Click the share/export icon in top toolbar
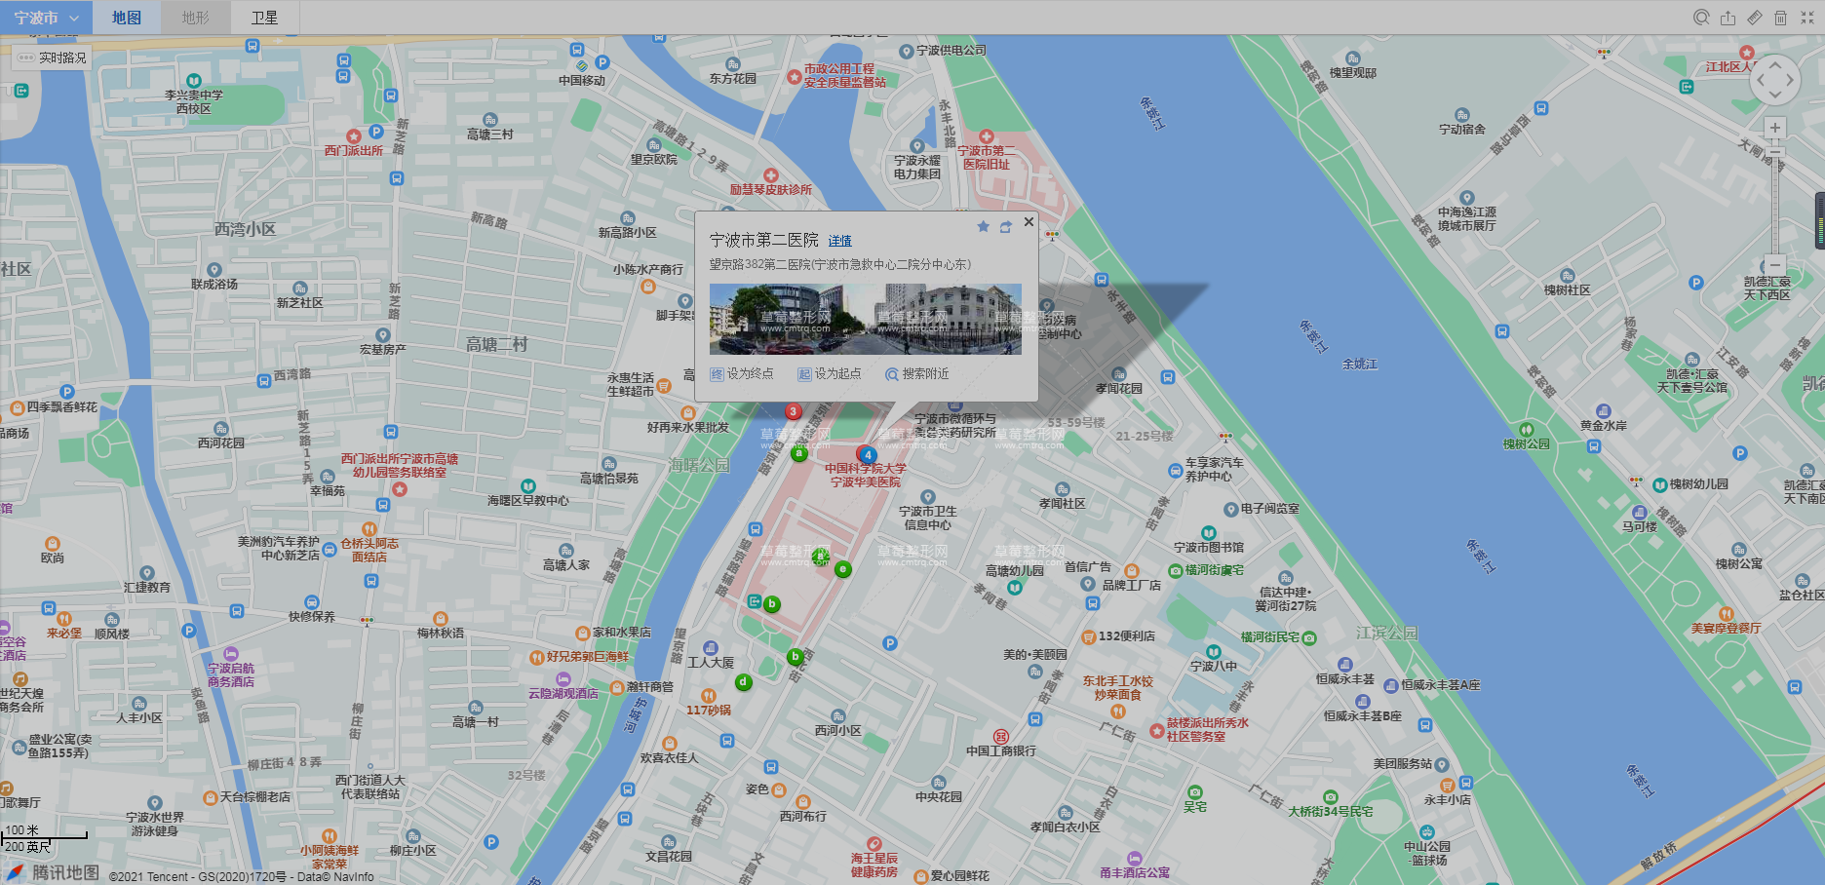Screen dimensions: 1825x885 pos(1728,18)
